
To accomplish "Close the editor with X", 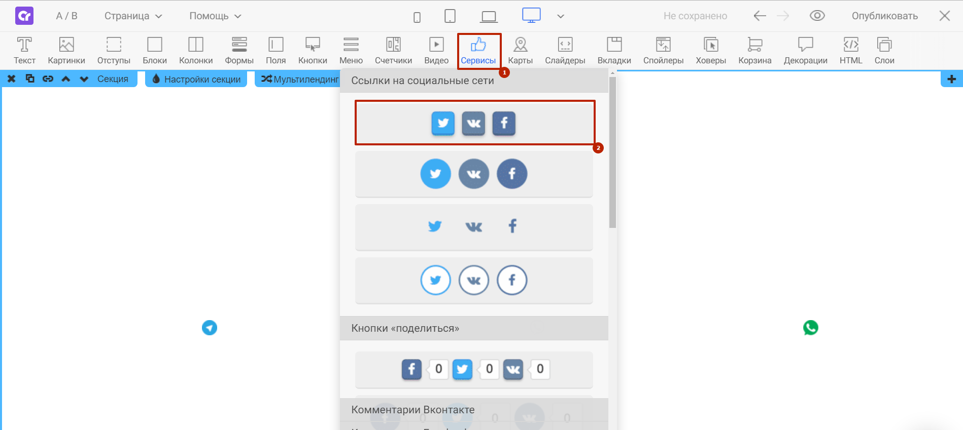I will (x=945, y=16).
